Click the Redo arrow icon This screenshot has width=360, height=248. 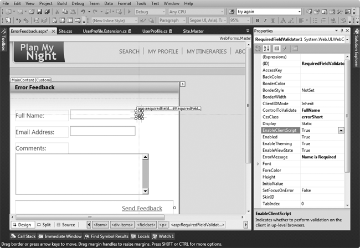tap(95, 12)
